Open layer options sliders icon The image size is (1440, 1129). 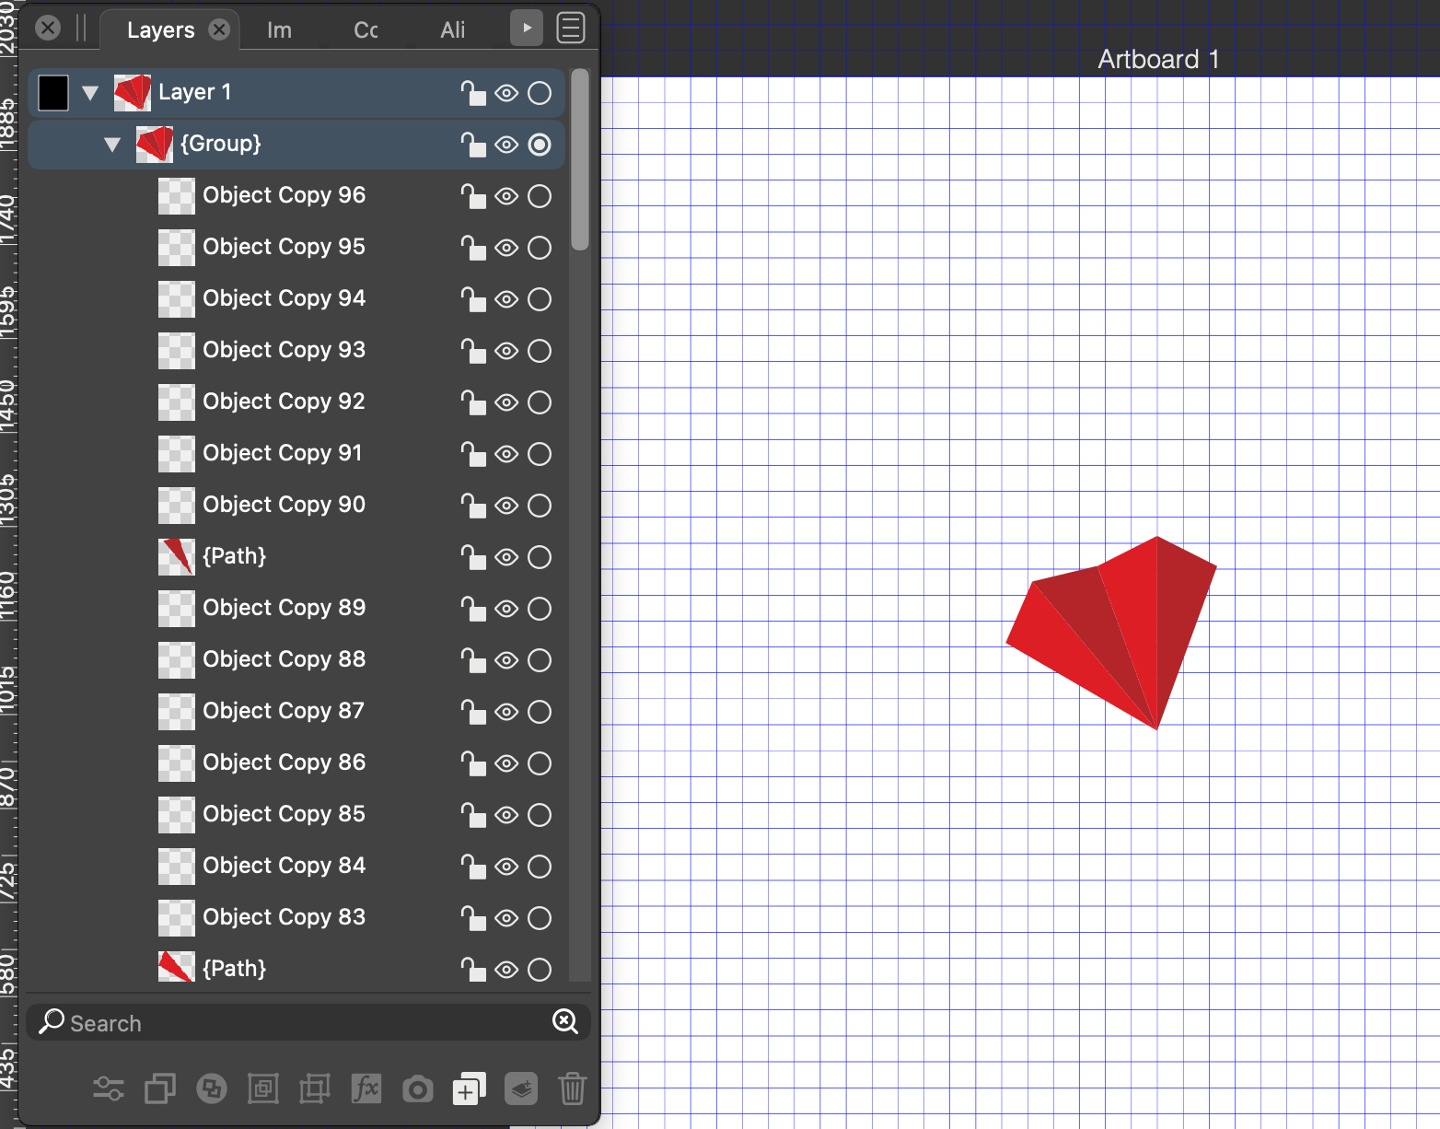(109, 1089)
